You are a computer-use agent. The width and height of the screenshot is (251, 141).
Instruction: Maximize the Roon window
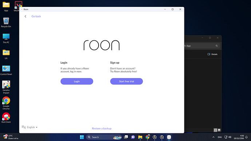pos(172,9)
